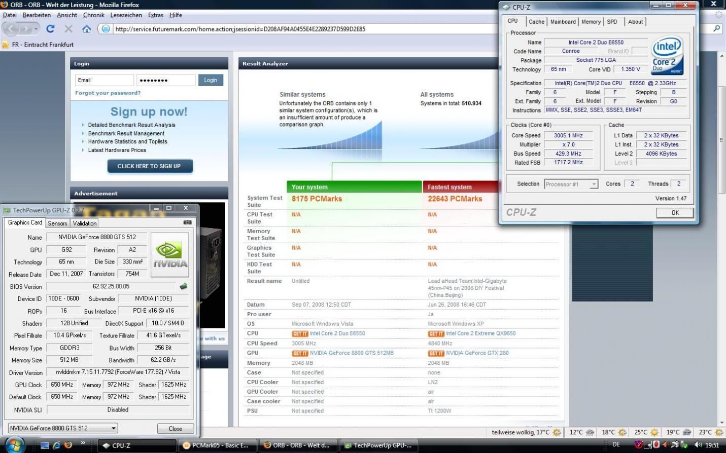Click the GET IT badge beside GeForce 8800 GTS 512MB
Image resolution: width=726 pixels, height=453 pixels.
tap(300, 353)
